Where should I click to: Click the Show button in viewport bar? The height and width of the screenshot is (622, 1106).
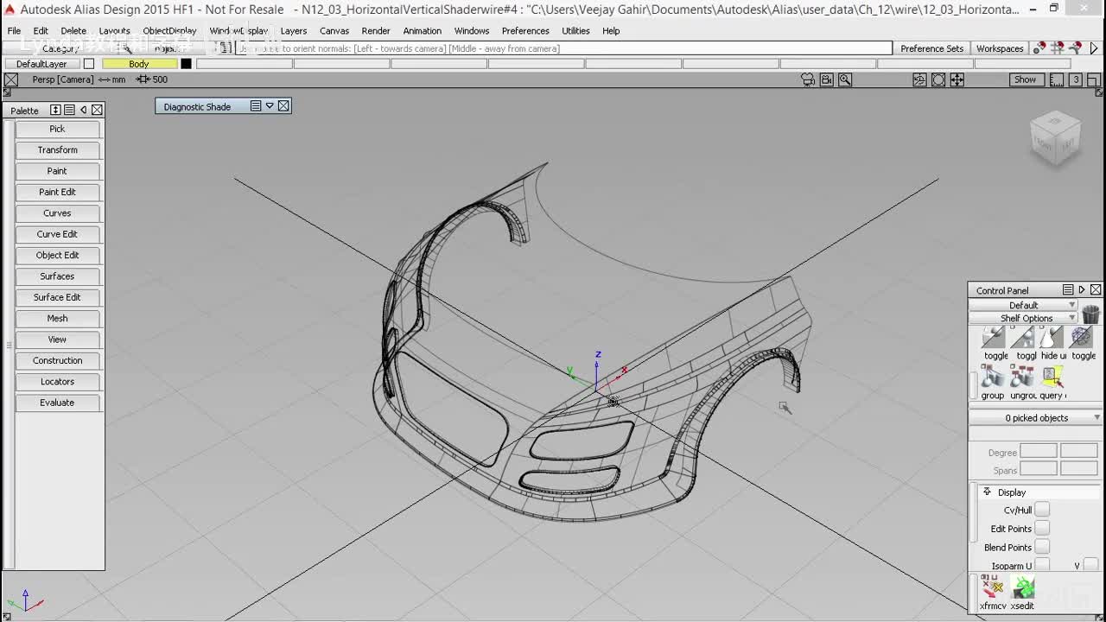[x=1025, y=79]
